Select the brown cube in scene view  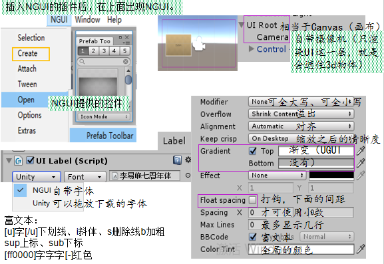178,45
